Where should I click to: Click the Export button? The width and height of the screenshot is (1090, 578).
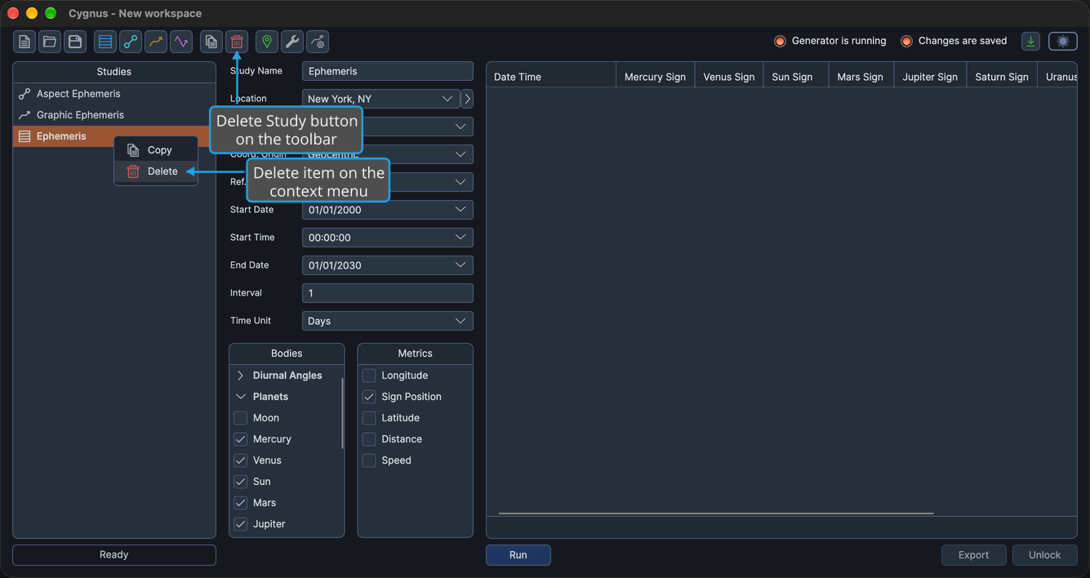pyautogui.click(x=974, y=555)
